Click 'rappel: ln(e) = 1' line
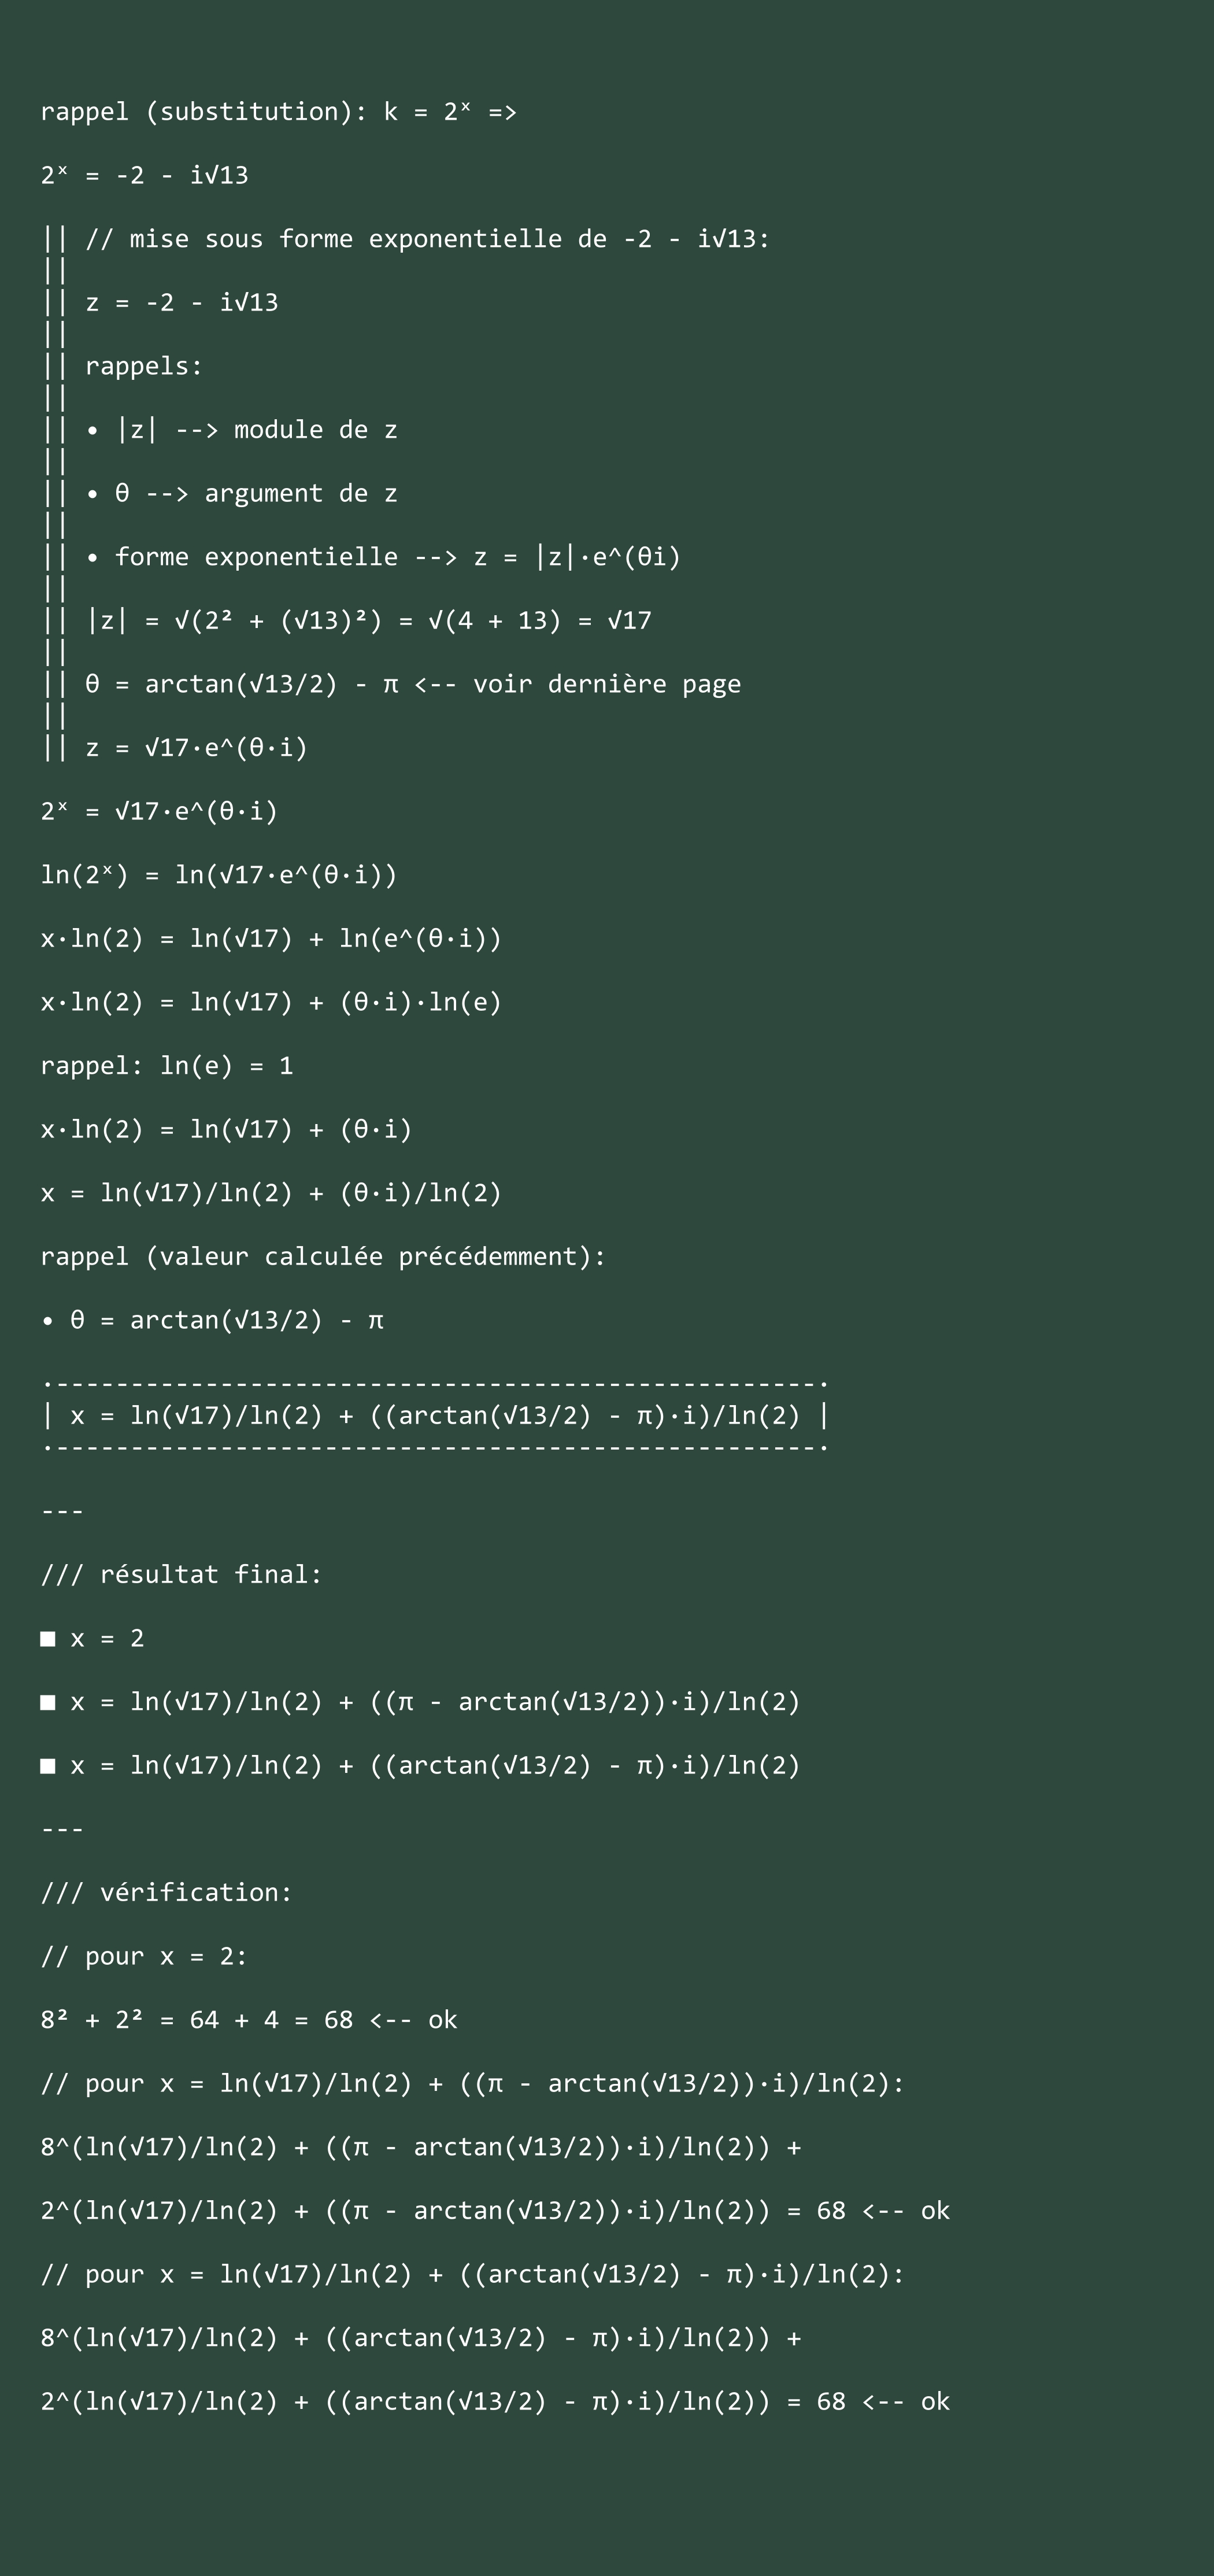1214x2576 pixels. pyautogui.click(x=167, y=1066)
